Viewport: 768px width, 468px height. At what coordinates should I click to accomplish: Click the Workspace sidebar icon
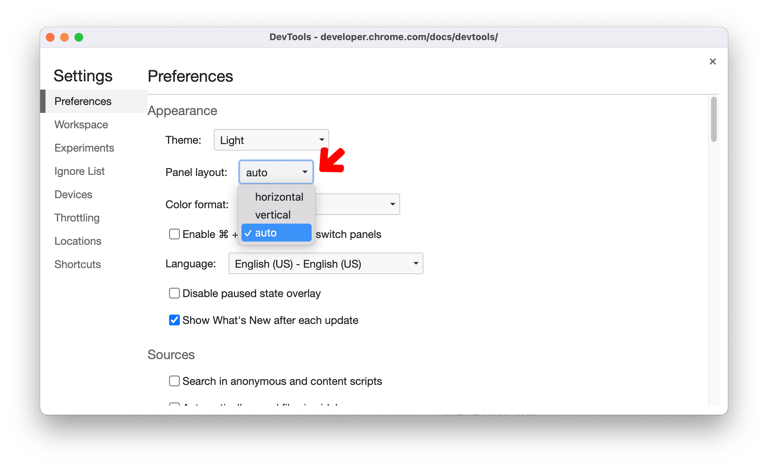click(81, 125)
